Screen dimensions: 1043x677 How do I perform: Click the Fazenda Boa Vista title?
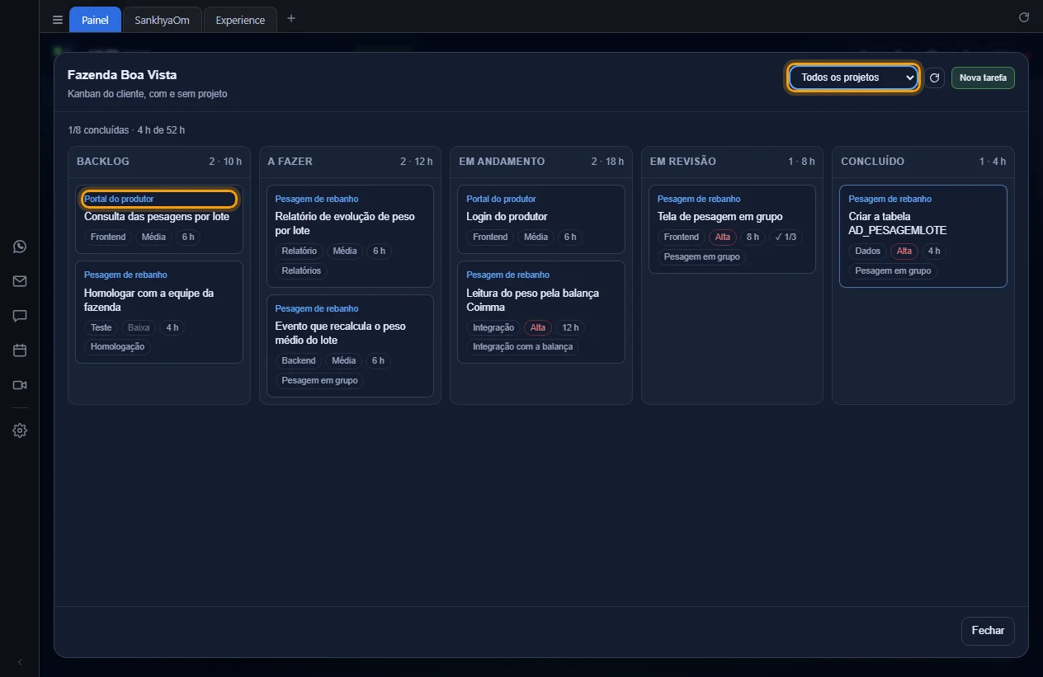point(122,75)
